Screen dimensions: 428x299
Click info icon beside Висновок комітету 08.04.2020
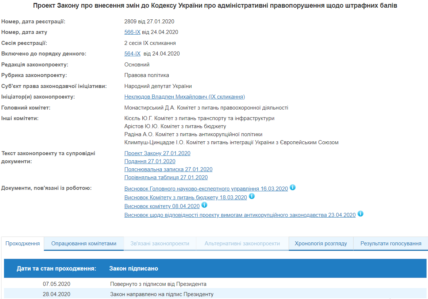[204, 205]
